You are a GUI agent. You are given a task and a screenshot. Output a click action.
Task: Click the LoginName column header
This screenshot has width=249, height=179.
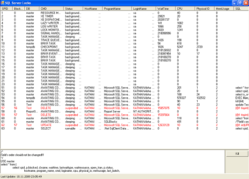(x=144, y=8)
